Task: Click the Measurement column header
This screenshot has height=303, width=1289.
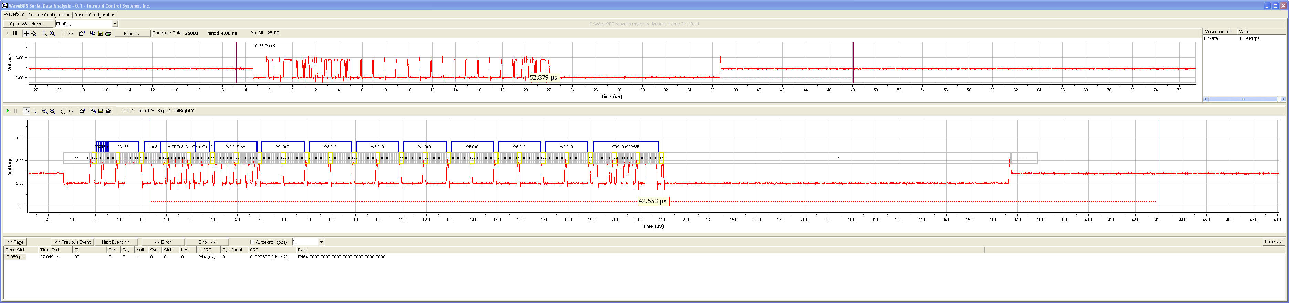Action: 1219,32
